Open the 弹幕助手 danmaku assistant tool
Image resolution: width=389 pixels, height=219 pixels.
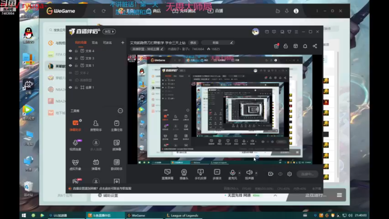75,126
